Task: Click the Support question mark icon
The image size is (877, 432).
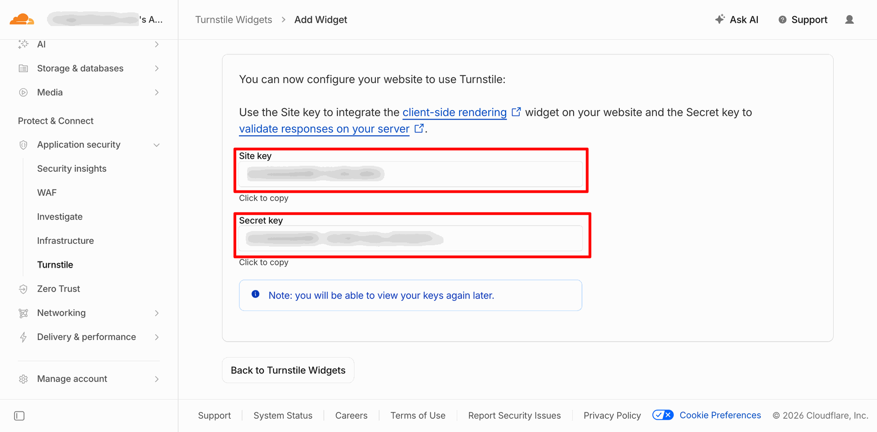Action: [x=782, y=20]
